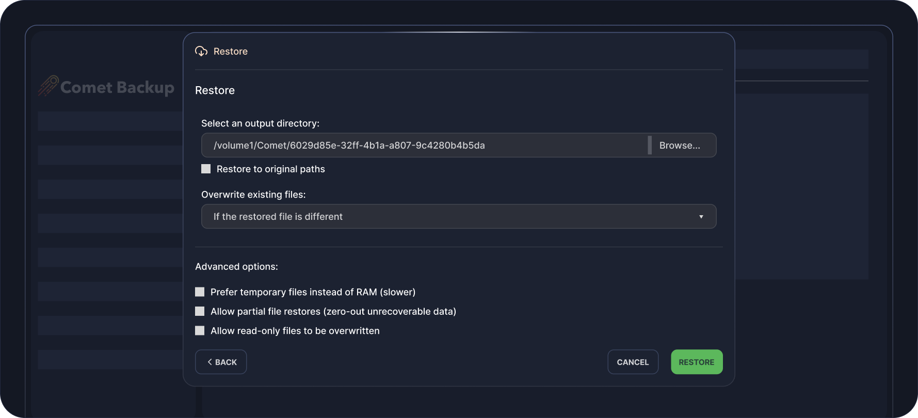Click the cloud download icon in dialog header

(x=201, y=51)
